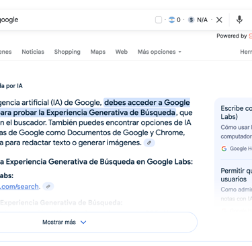
Task: Switch to the Noticias tab
Action: point(33,52)
